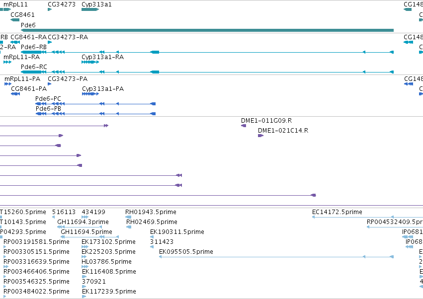Open the RP003484022.5prime EST label
423x299 pixels.
(36, 292)
